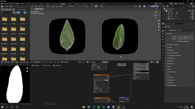Toggle the snapping magnet icon

pos(96,6)
